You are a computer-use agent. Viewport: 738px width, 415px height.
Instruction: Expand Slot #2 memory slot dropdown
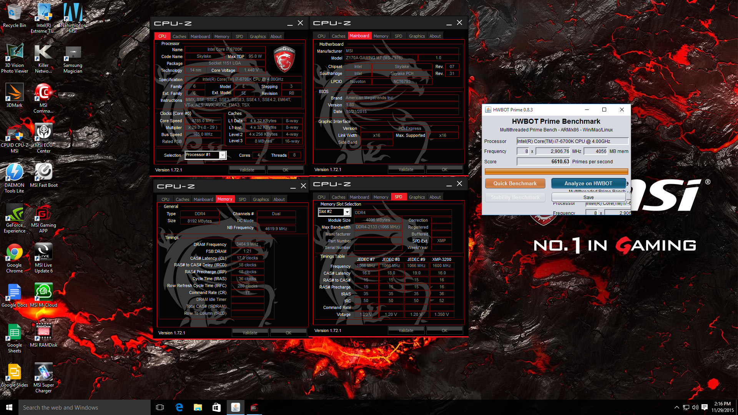coord(347,212)
